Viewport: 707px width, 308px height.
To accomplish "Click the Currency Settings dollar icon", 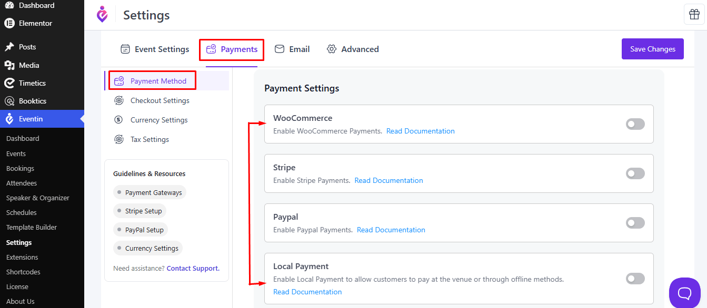I will (119, 120).
